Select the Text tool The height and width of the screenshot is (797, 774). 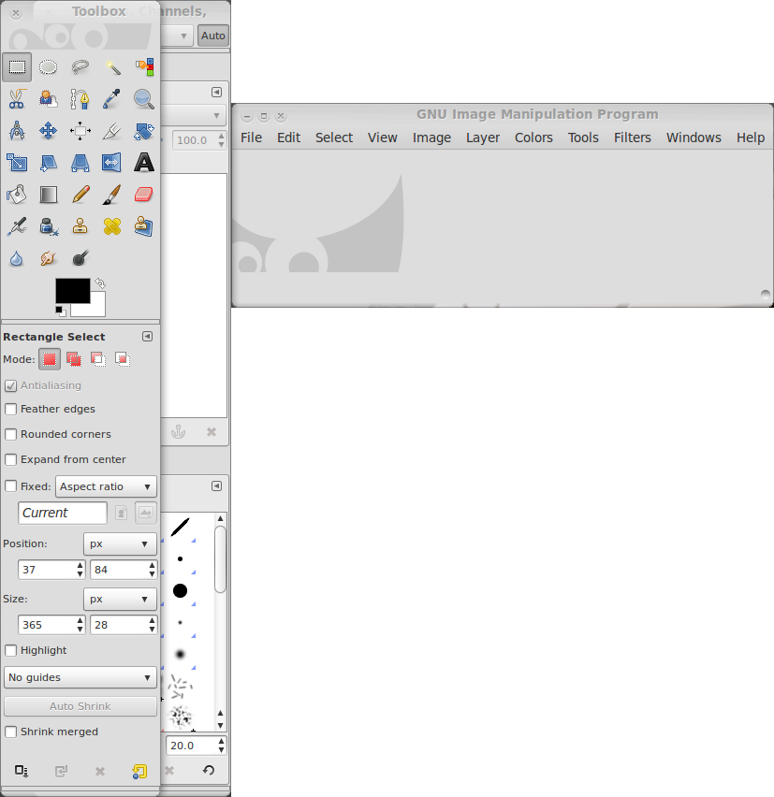click(144, 163)
